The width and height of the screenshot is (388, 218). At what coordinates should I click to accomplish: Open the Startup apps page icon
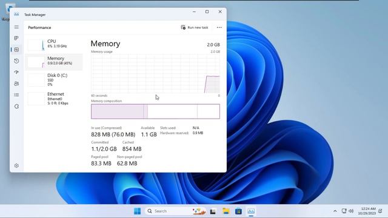tap(16, 72)
